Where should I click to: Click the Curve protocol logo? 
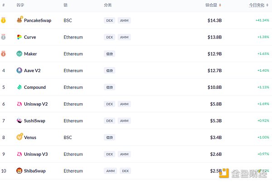[x=19, y=37]
